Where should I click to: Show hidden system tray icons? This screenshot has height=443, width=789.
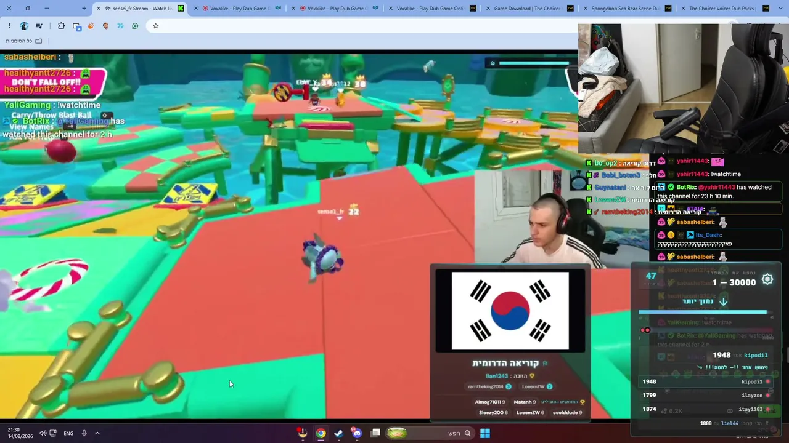tap(97, 433)
